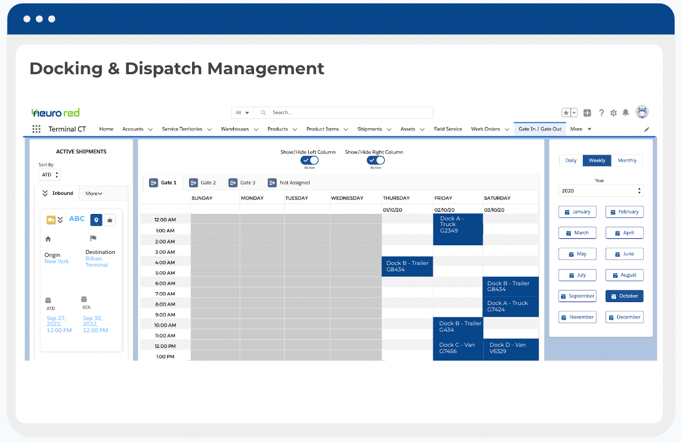The image size is (681, 443).
Task: Open the Year 2020 dropdown
Action: pos(600,190)
